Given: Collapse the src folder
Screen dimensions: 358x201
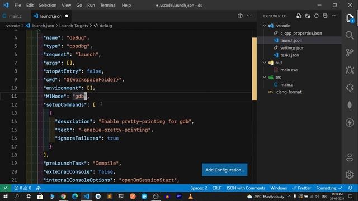Looking at the screenshot, I should point(264,77).
